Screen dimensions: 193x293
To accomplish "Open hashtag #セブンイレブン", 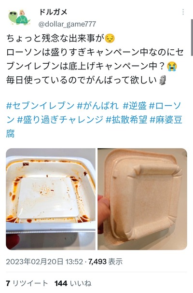I will coord(40,106).
